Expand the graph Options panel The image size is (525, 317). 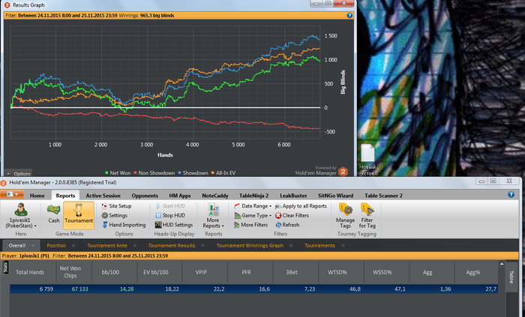tap(19, 174)
